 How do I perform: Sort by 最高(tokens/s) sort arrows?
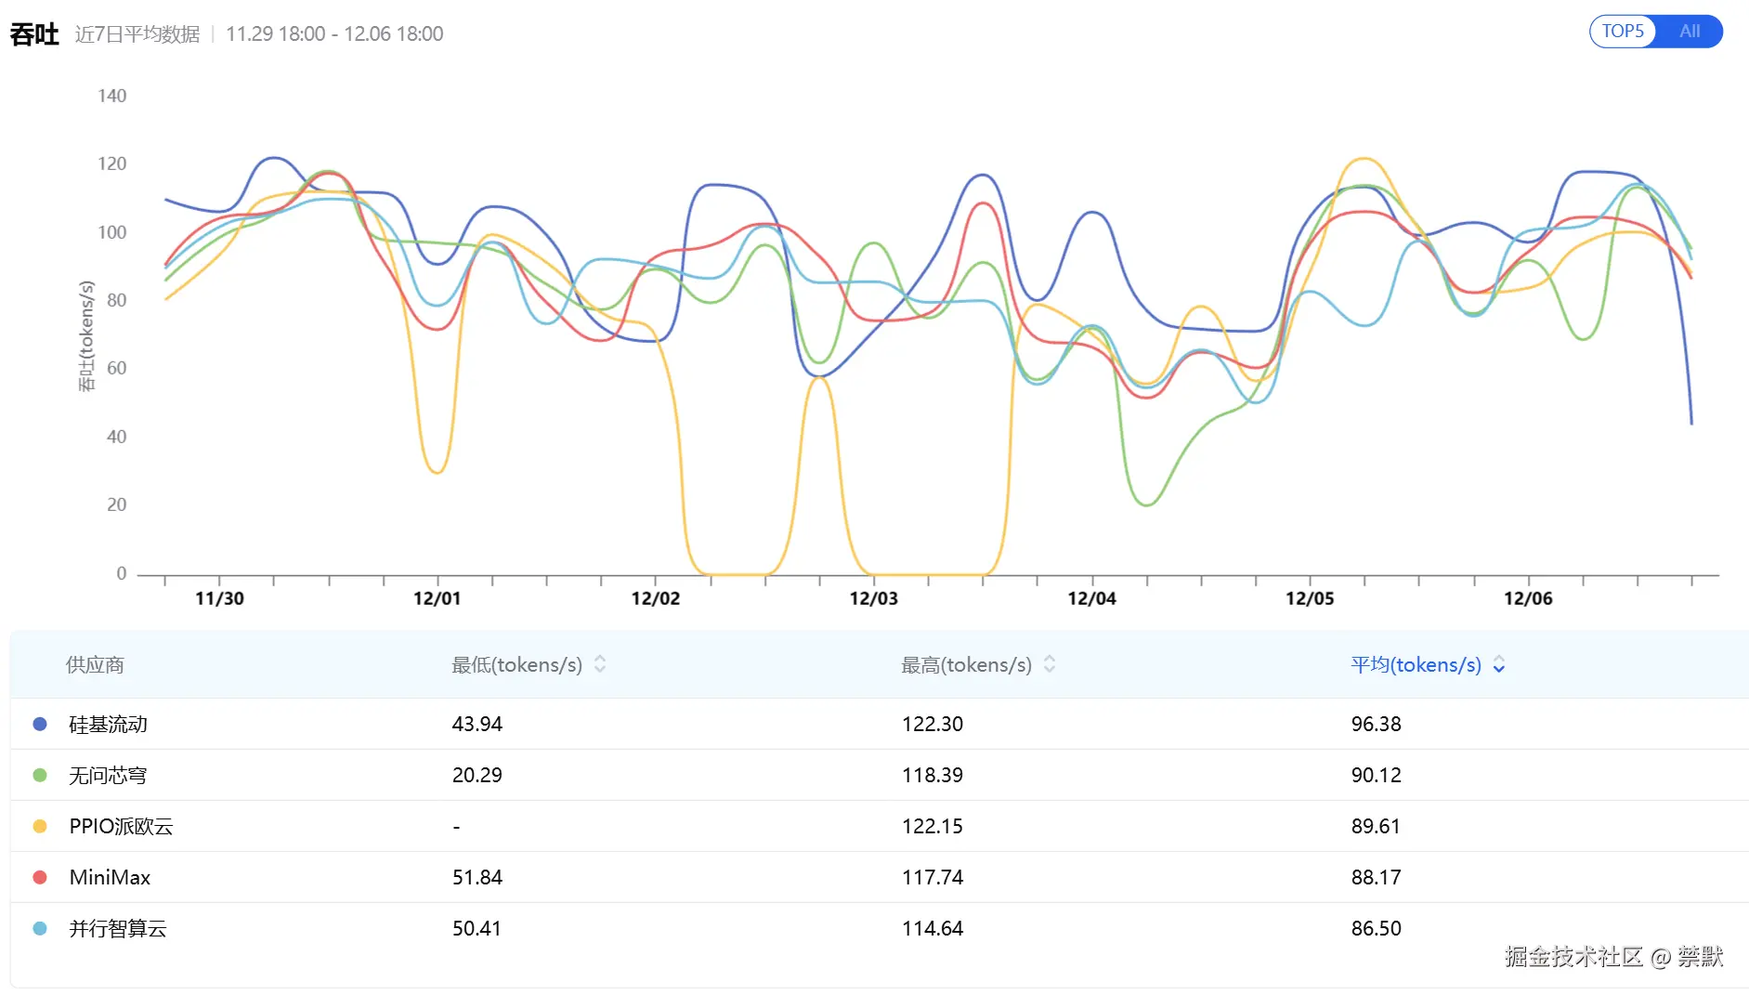(1050, 664)
